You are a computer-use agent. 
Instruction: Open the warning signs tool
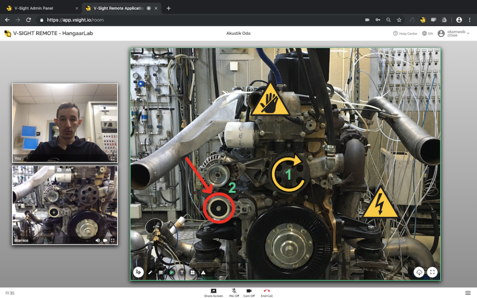(203, 272)
